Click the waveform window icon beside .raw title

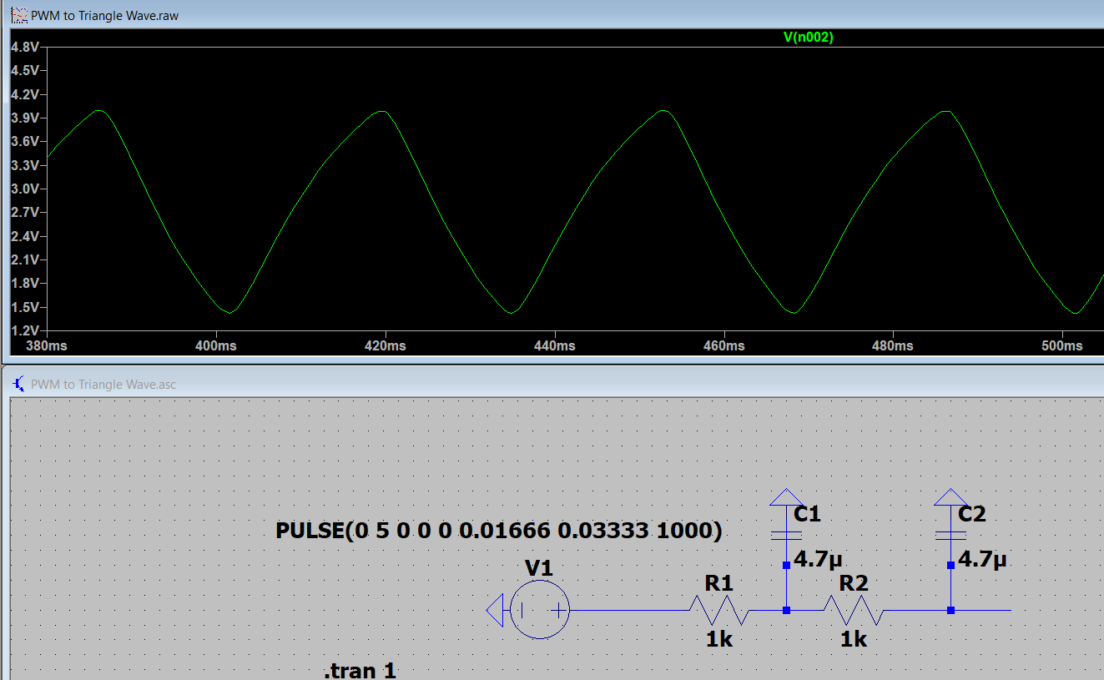pos(18,15)
